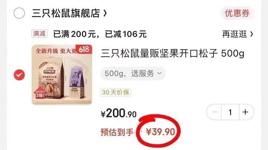The height and width of the screenshot is (150, 268).
Task: Open product title 三只松鼠量贩坚果开口松子 500g
Action: (x=173, y=53)
